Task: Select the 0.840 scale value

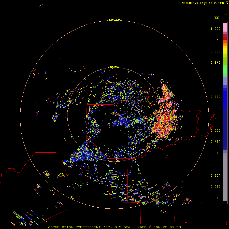Action: tap(216, 63)
